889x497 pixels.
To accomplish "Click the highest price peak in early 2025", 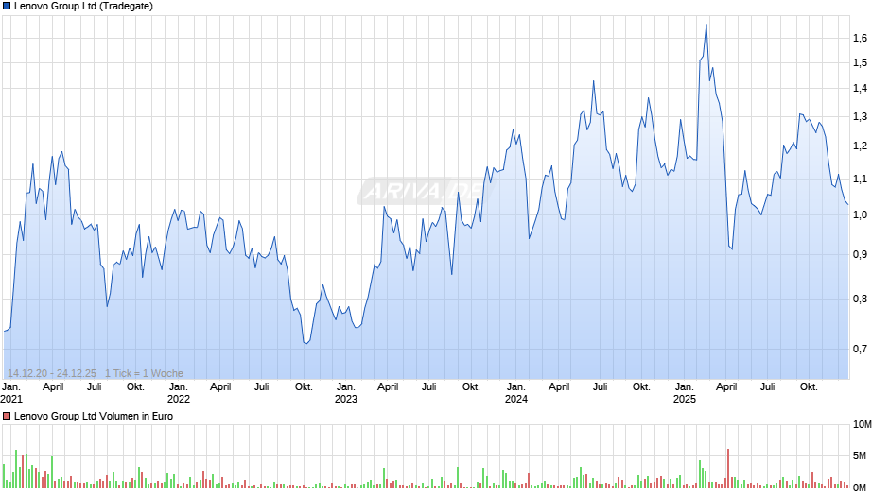I will (x=706, y=25).
